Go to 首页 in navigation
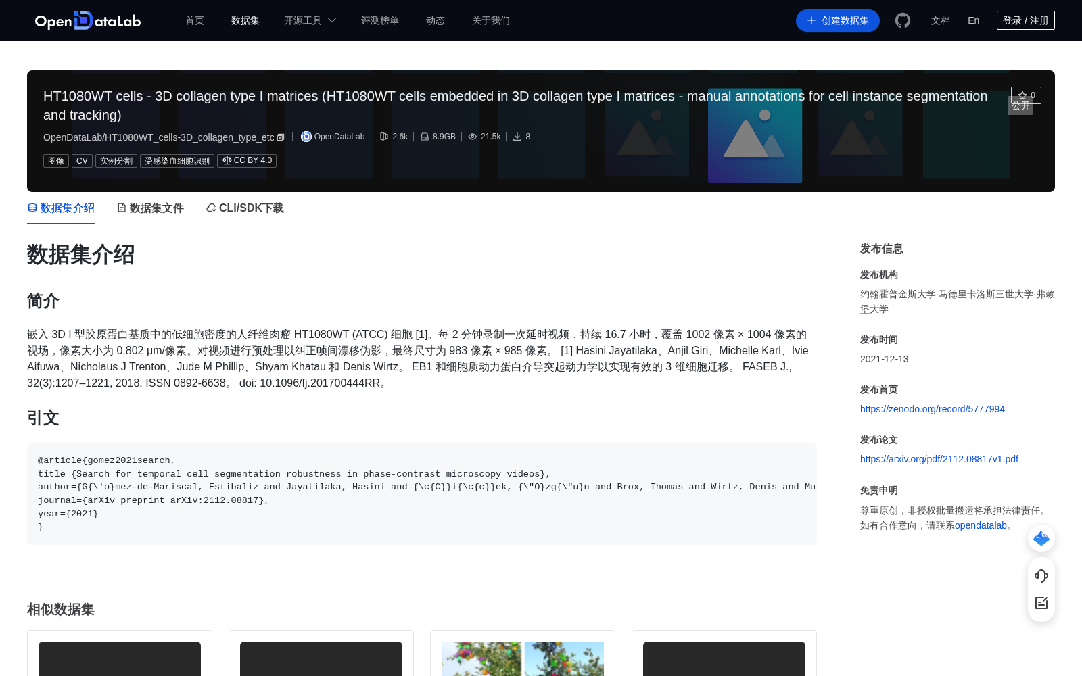 195,20
